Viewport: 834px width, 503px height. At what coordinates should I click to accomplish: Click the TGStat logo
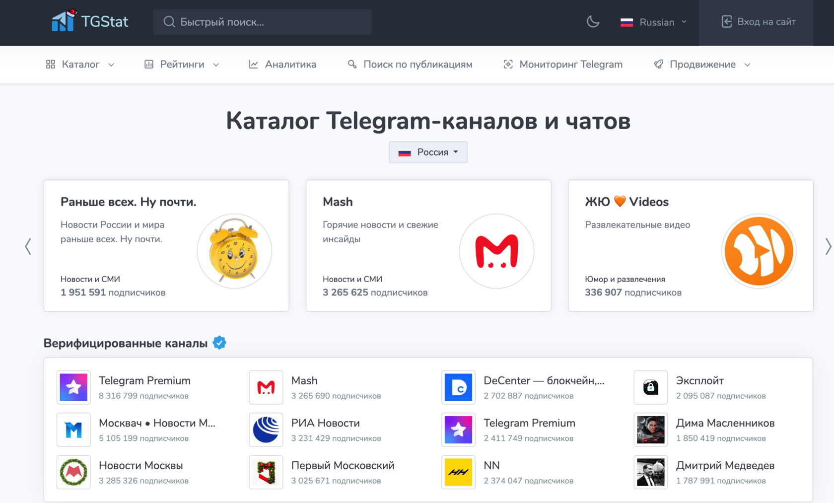90,21
